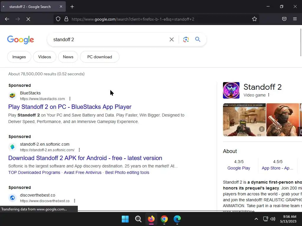Open network status tray icon
This screenshot has height=226, width=302.
(x=266, y=219)
